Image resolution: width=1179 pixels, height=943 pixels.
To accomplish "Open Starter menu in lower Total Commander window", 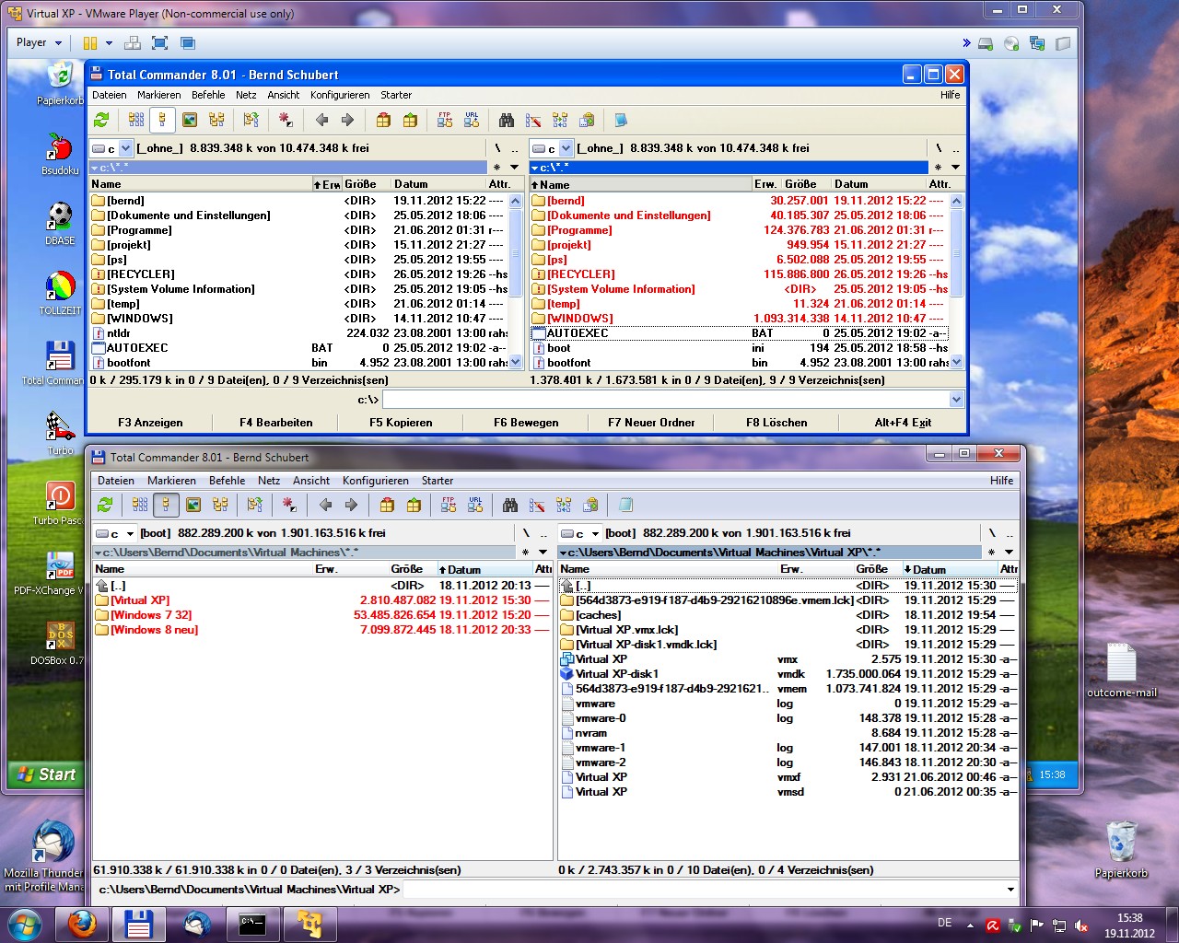I will click(438, 481).
